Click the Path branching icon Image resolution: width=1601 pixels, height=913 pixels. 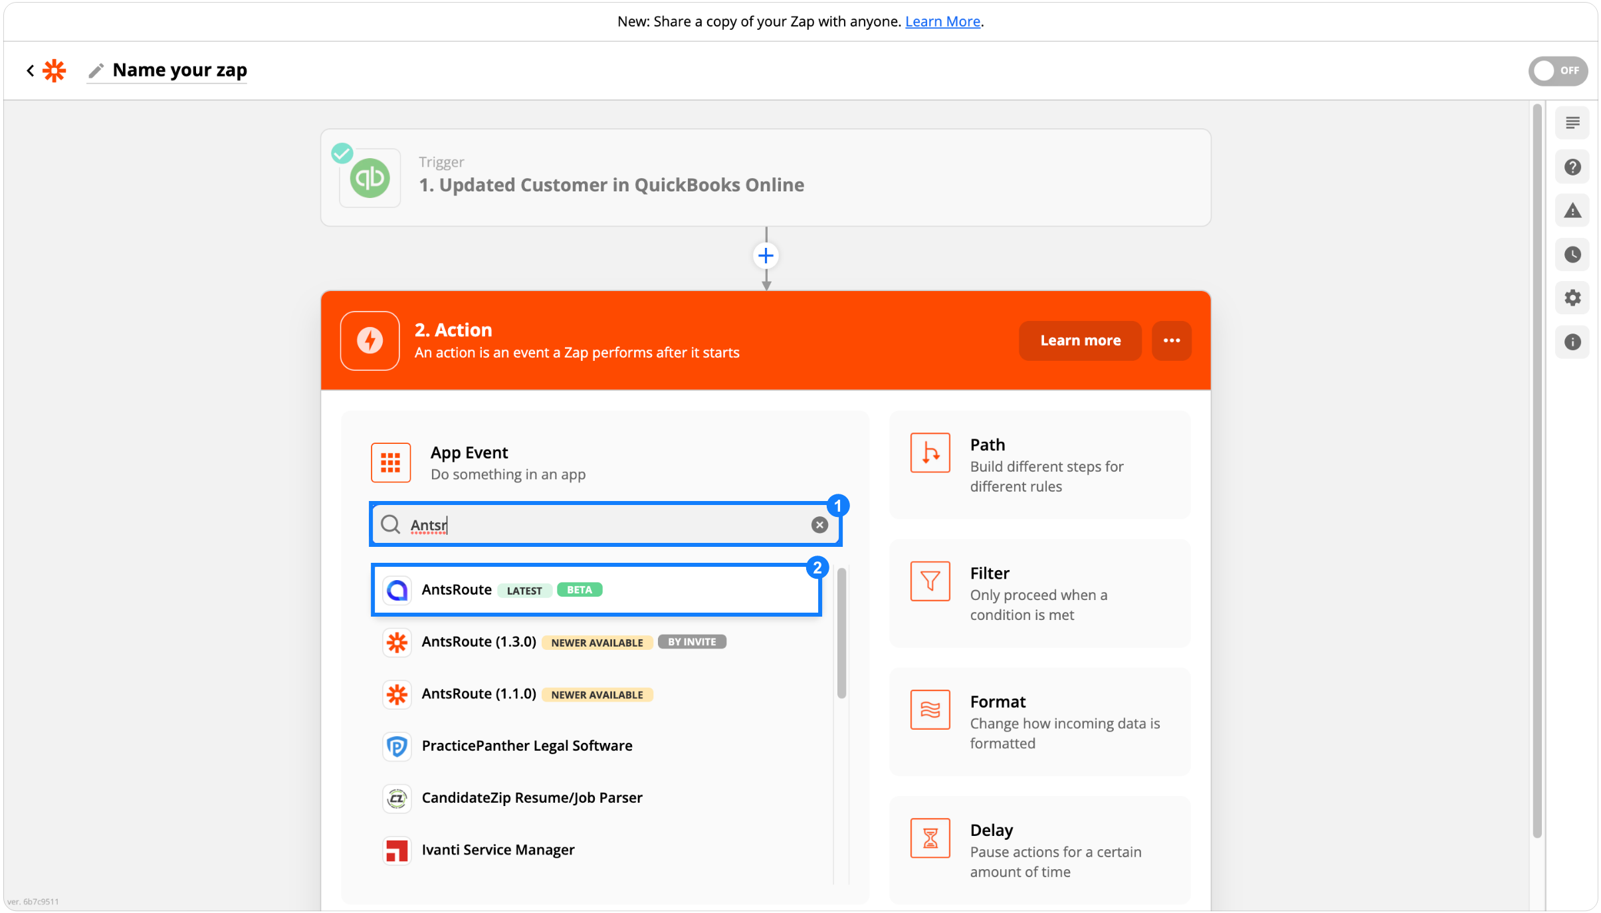(930, 453)
